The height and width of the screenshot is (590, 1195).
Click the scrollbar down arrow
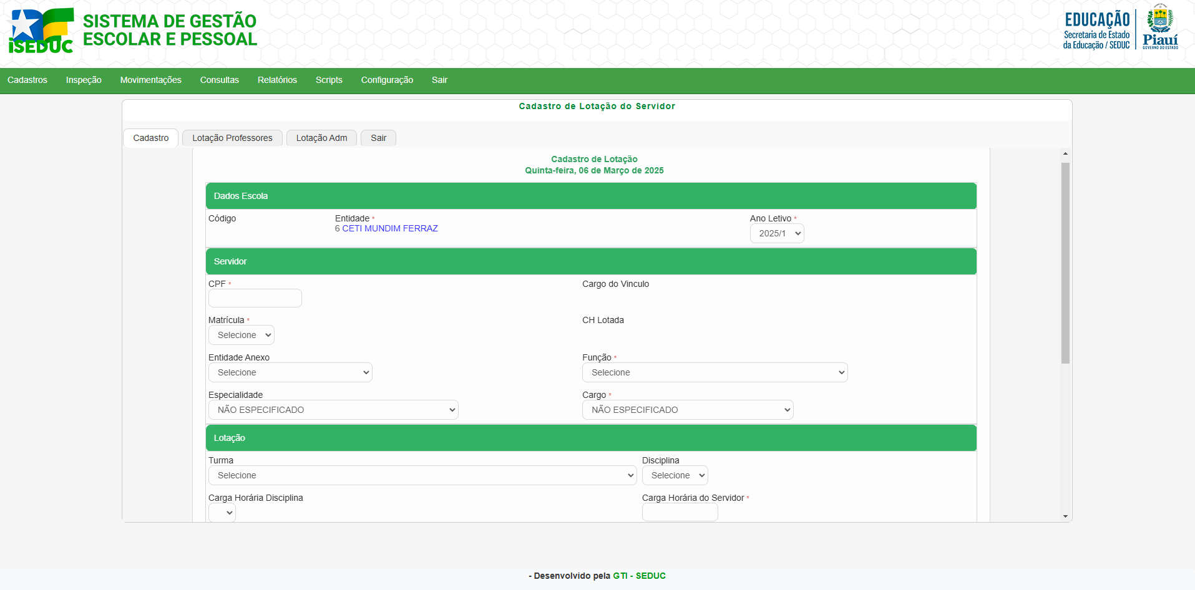[x=1065, y=516]
